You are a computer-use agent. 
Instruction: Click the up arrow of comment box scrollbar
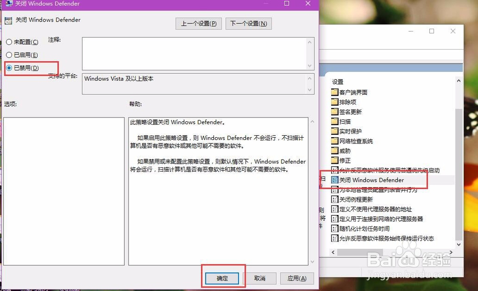[310, 42]
